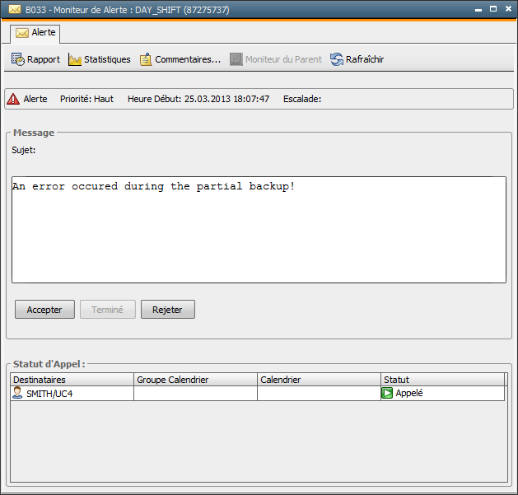The image size is (518, 495).
Task: Open the Statistiques chart icon
Action: point(75,59)
